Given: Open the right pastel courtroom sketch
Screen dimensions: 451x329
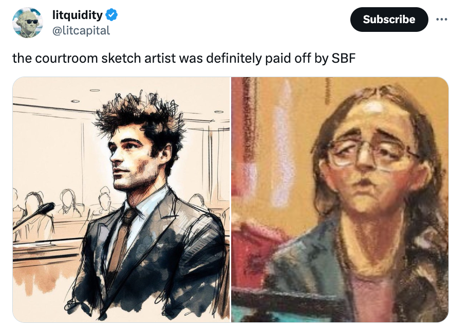Looking at the screenshot, I should pyautogui.click(x=340, y=199).
